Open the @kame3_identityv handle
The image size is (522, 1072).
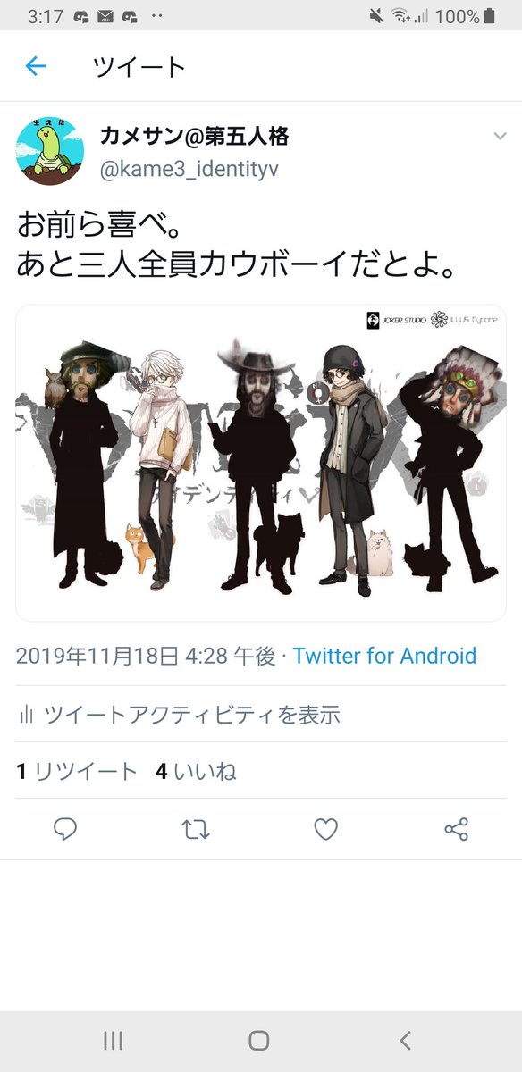[189, 169]
